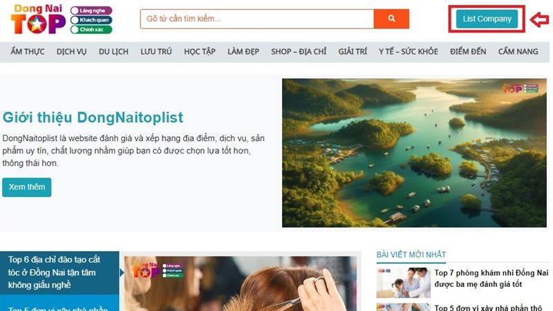
Task: Open the DỊCH VỤ menu
Action: (x=72, y=51)
